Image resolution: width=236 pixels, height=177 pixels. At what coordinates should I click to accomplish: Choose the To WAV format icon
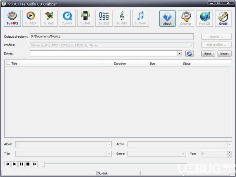point(140,18)
